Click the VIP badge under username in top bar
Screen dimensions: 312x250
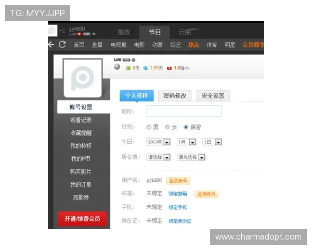[87, 34]
